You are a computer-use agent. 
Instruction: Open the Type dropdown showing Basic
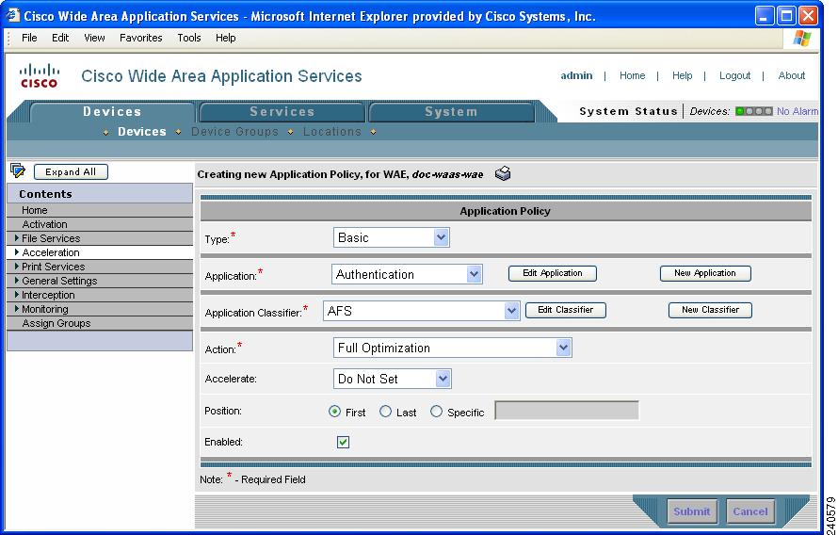tap(391, 237)
